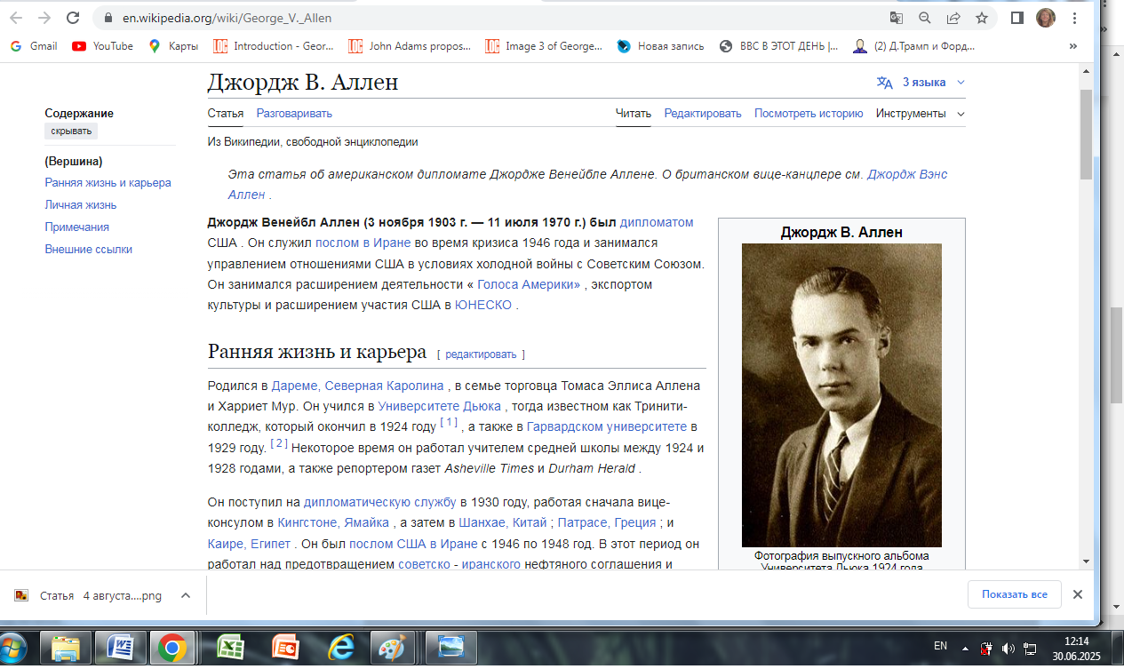Open the 'Университете Дьюка' link
Screen dimensions: 1124x669
441,407
